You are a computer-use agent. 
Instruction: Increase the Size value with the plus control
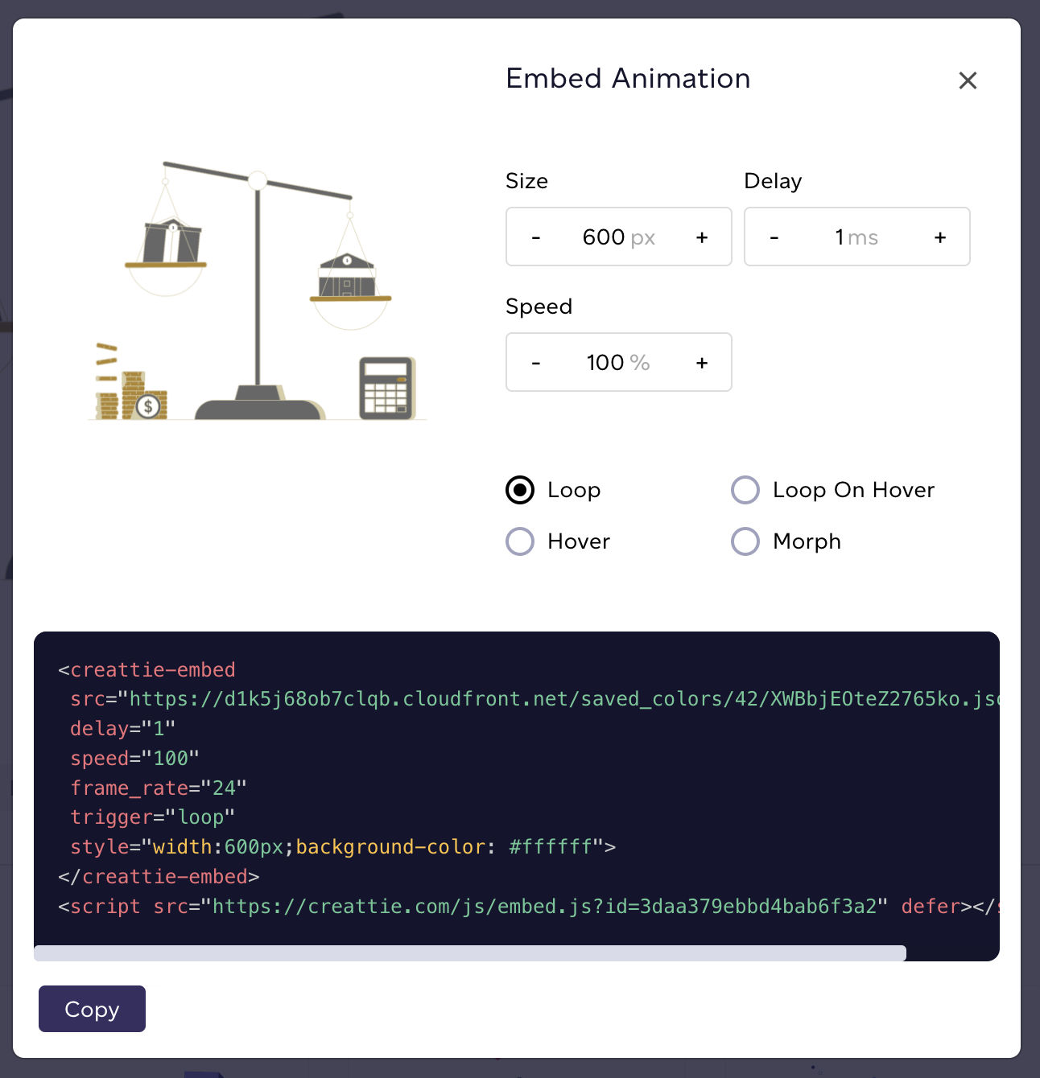click(701, 237)
